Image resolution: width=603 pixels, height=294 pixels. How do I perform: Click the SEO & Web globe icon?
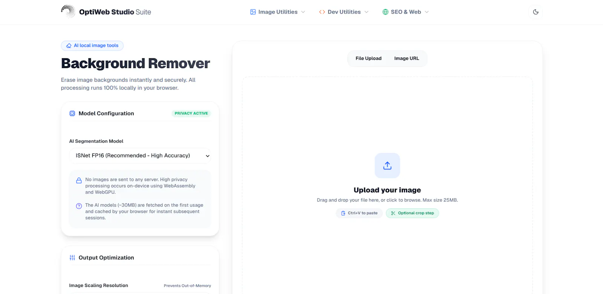coord(385,12)
